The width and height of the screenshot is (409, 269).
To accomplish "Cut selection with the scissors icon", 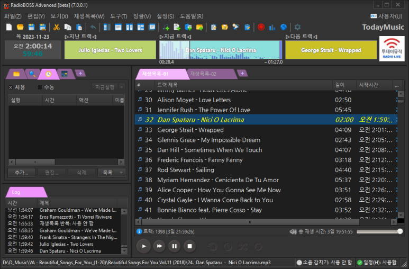I will pos(56,27).
